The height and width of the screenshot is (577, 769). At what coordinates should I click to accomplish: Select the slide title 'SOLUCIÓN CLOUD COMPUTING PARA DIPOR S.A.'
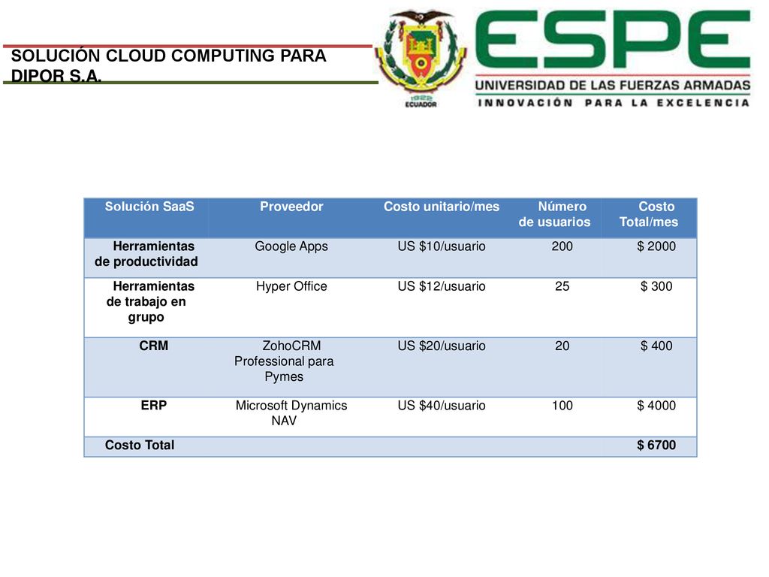(x=169, y=66)
